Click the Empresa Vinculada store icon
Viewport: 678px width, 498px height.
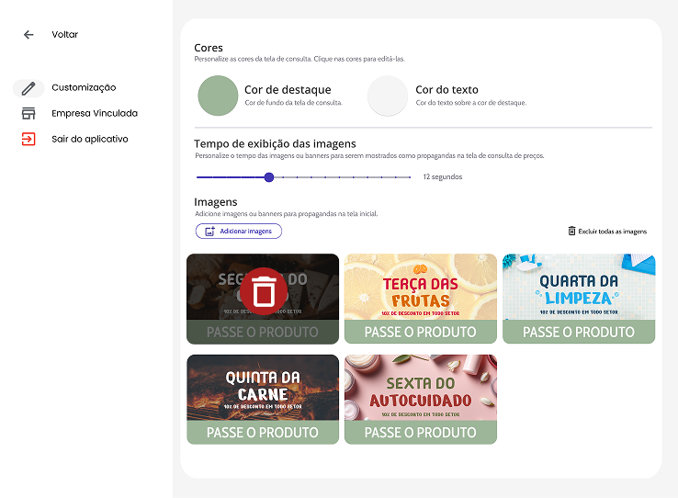click(x=28, y=114)
